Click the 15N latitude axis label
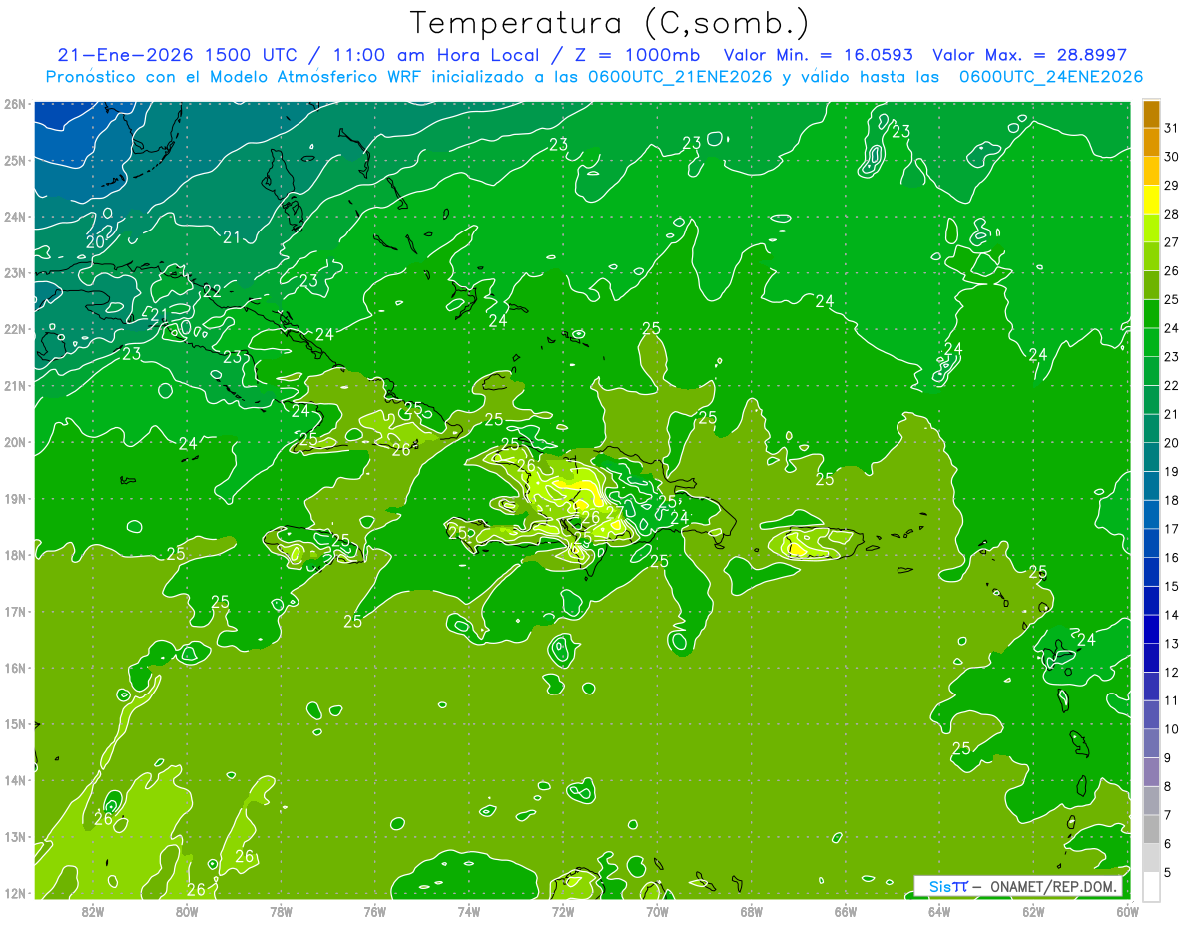Screen dimensions: 1198x925 pos(14,724)
